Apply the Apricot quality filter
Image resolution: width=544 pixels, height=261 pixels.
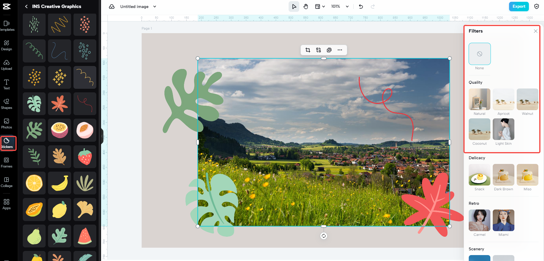[x=503, y=99]
